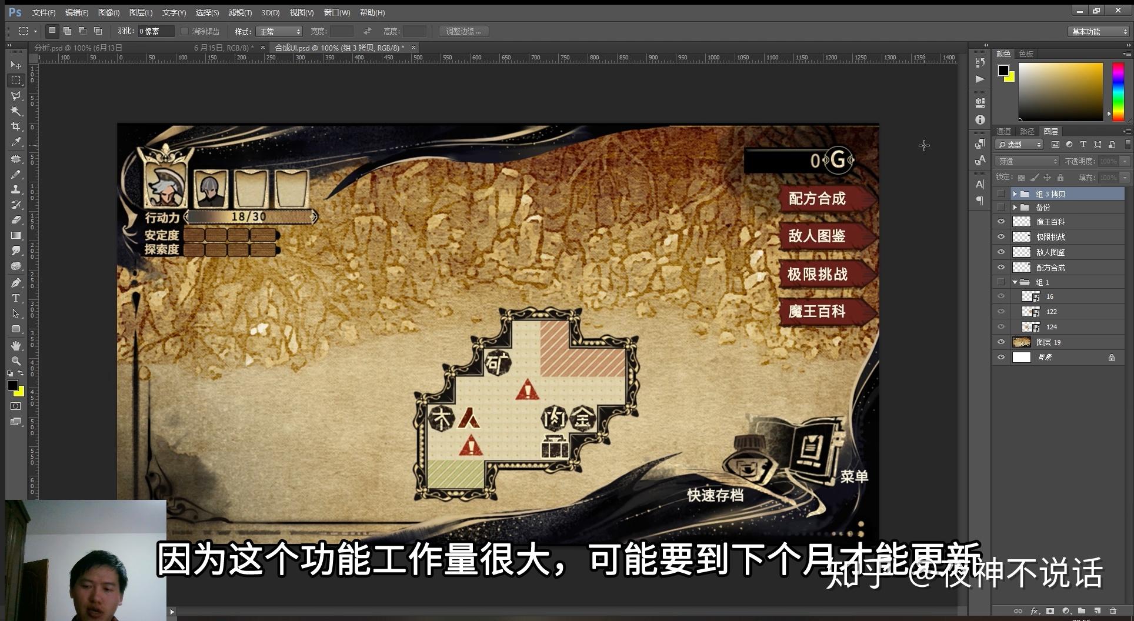Screen dimensions: 1134x621
Task: Select the Sponge tool
Action: [16, 266]
